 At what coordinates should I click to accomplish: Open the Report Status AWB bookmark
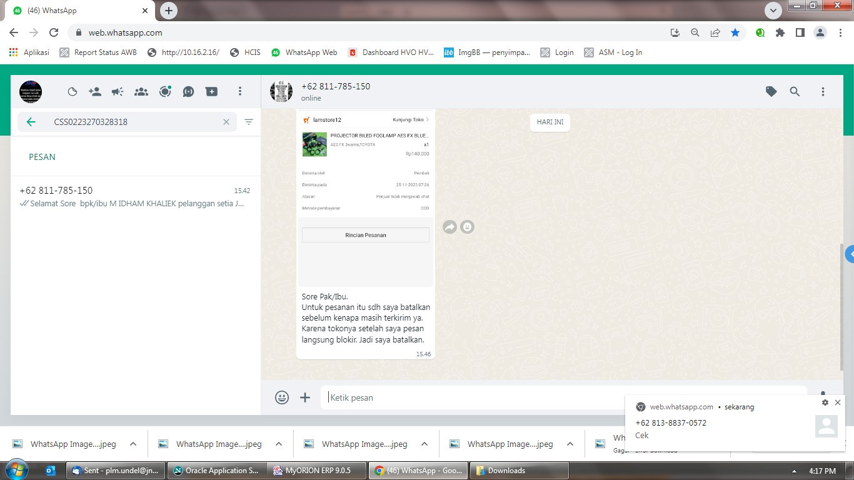(98, 52)
